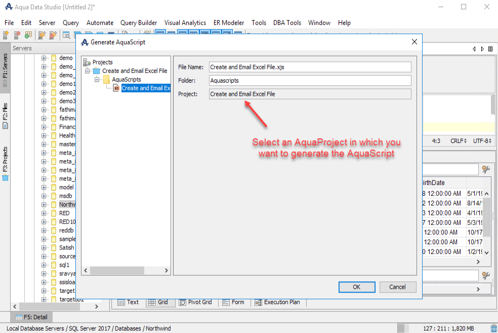Click the lower filter wrench icon
498x333 pixels.
tap(486, 275)
